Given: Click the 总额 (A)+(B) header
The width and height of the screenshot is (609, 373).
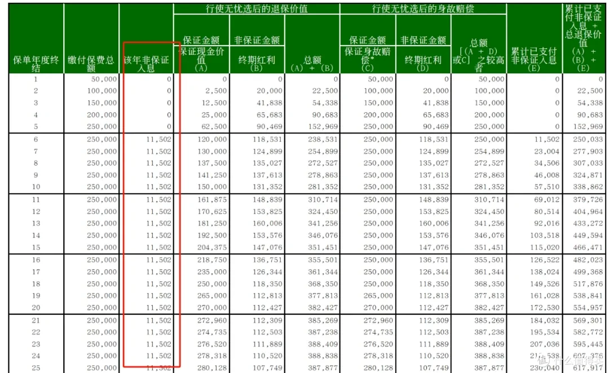Looking at the screenshot, I should [312, 64].
